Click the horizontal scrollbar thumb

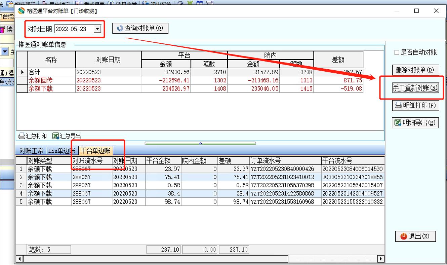click(x=156, y=259)
